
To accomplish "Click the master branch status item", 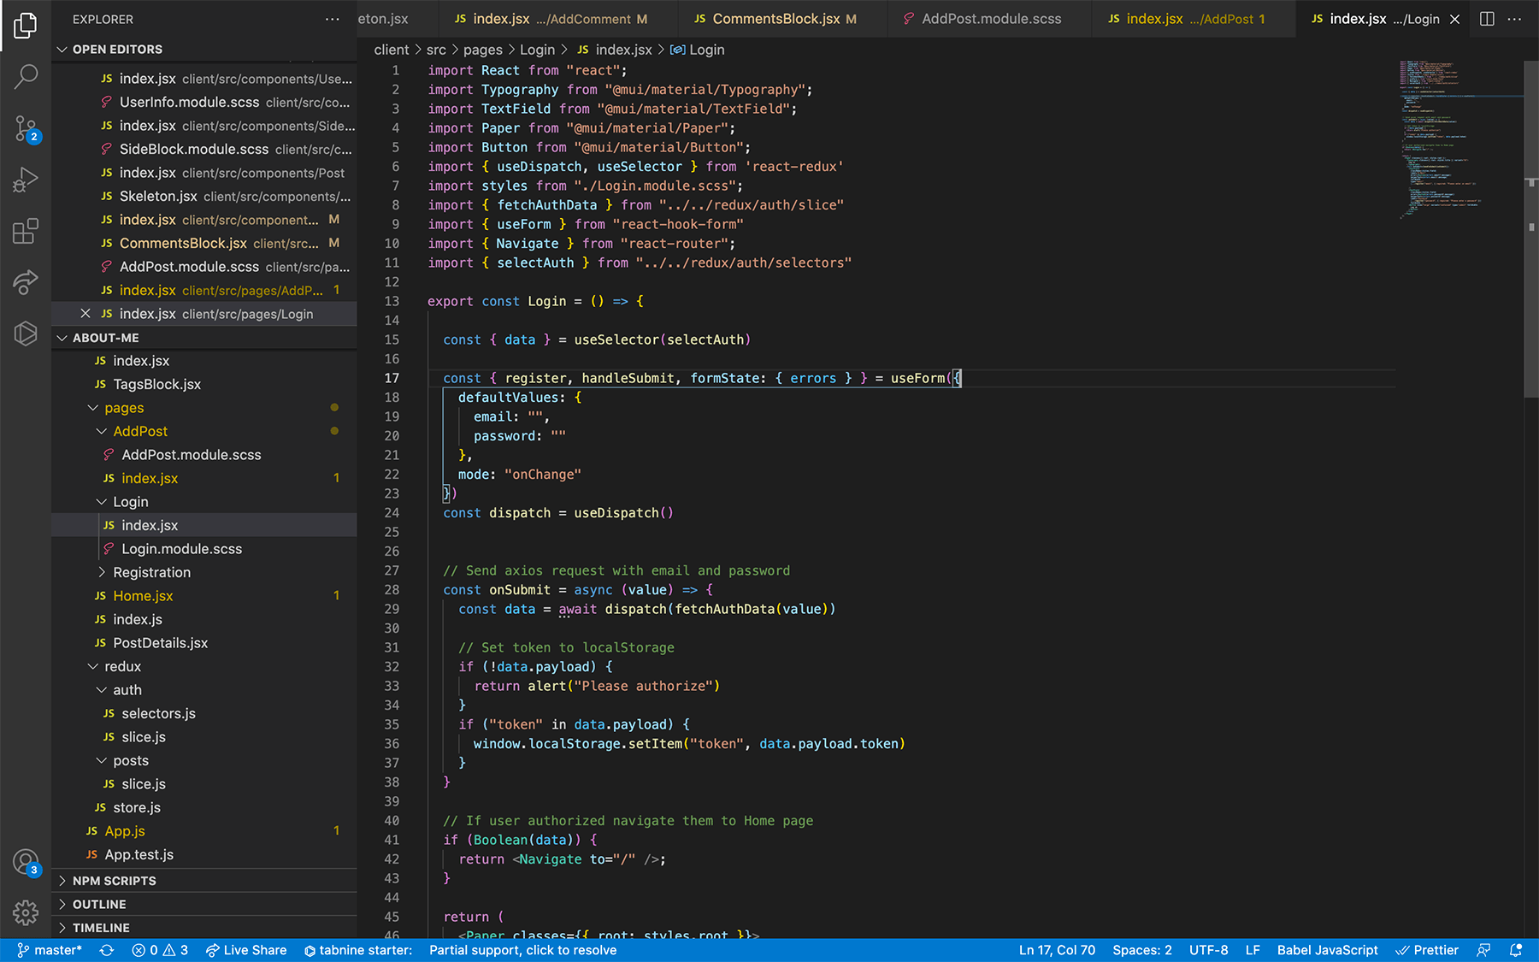I will 50,950.
